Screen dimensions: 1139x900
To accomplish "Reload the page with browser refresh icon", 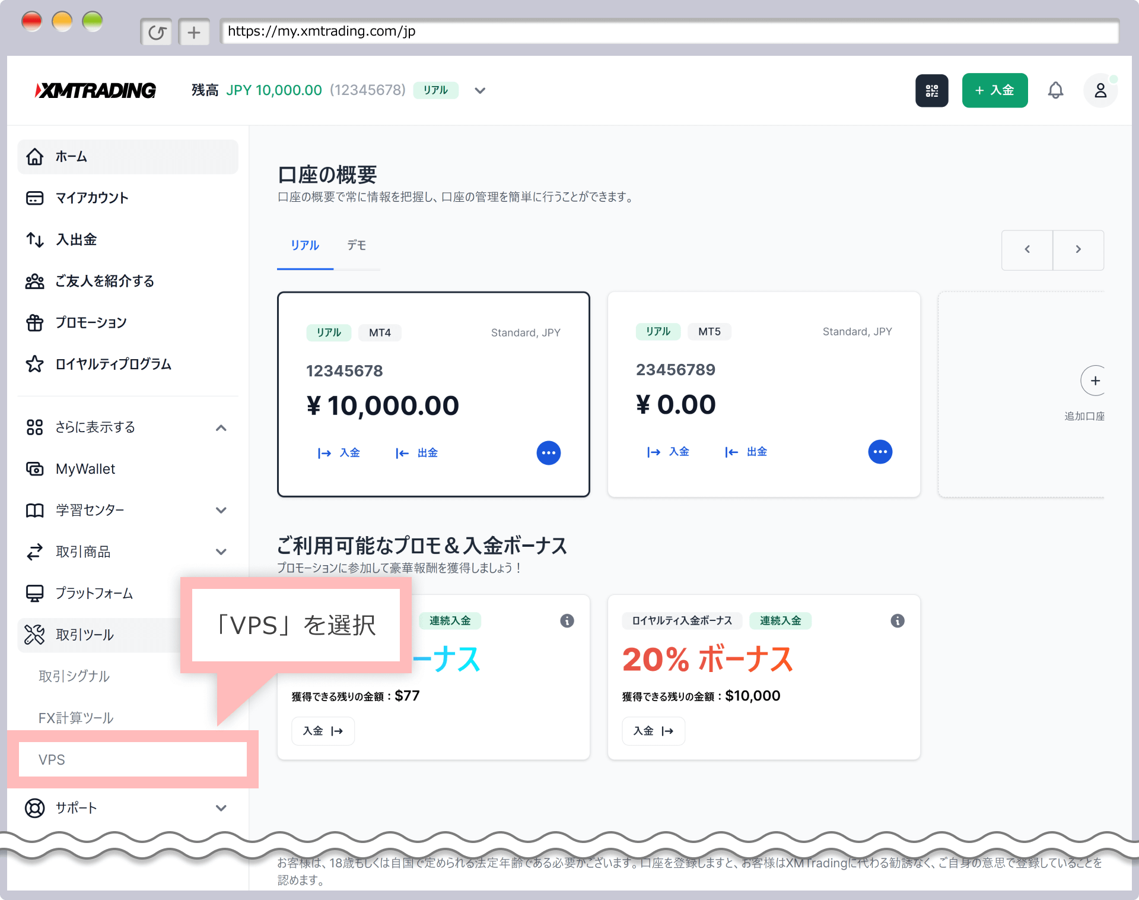I will (x=157, y=32).
